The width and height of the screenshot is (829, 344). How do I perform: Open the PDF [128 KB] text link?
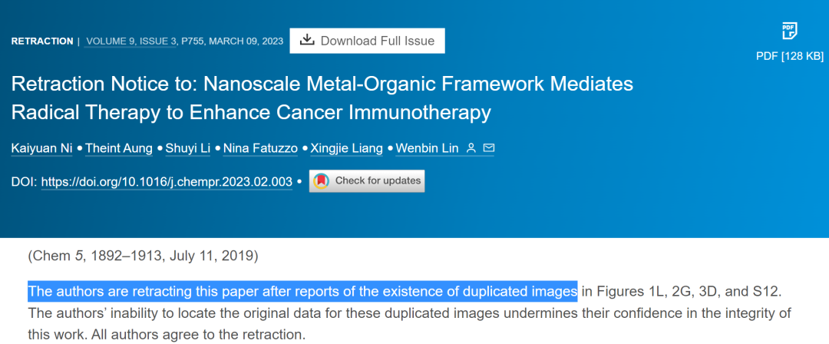(790, 56)
